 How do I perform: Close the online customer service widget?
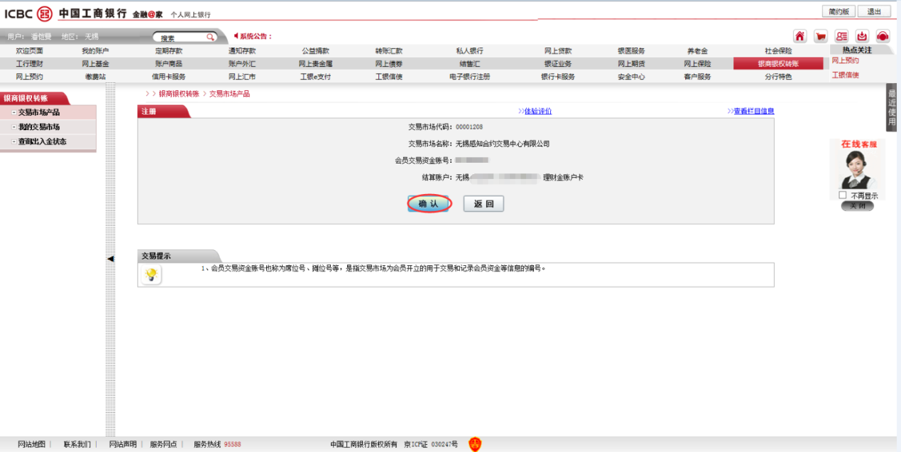pos(857,206)
